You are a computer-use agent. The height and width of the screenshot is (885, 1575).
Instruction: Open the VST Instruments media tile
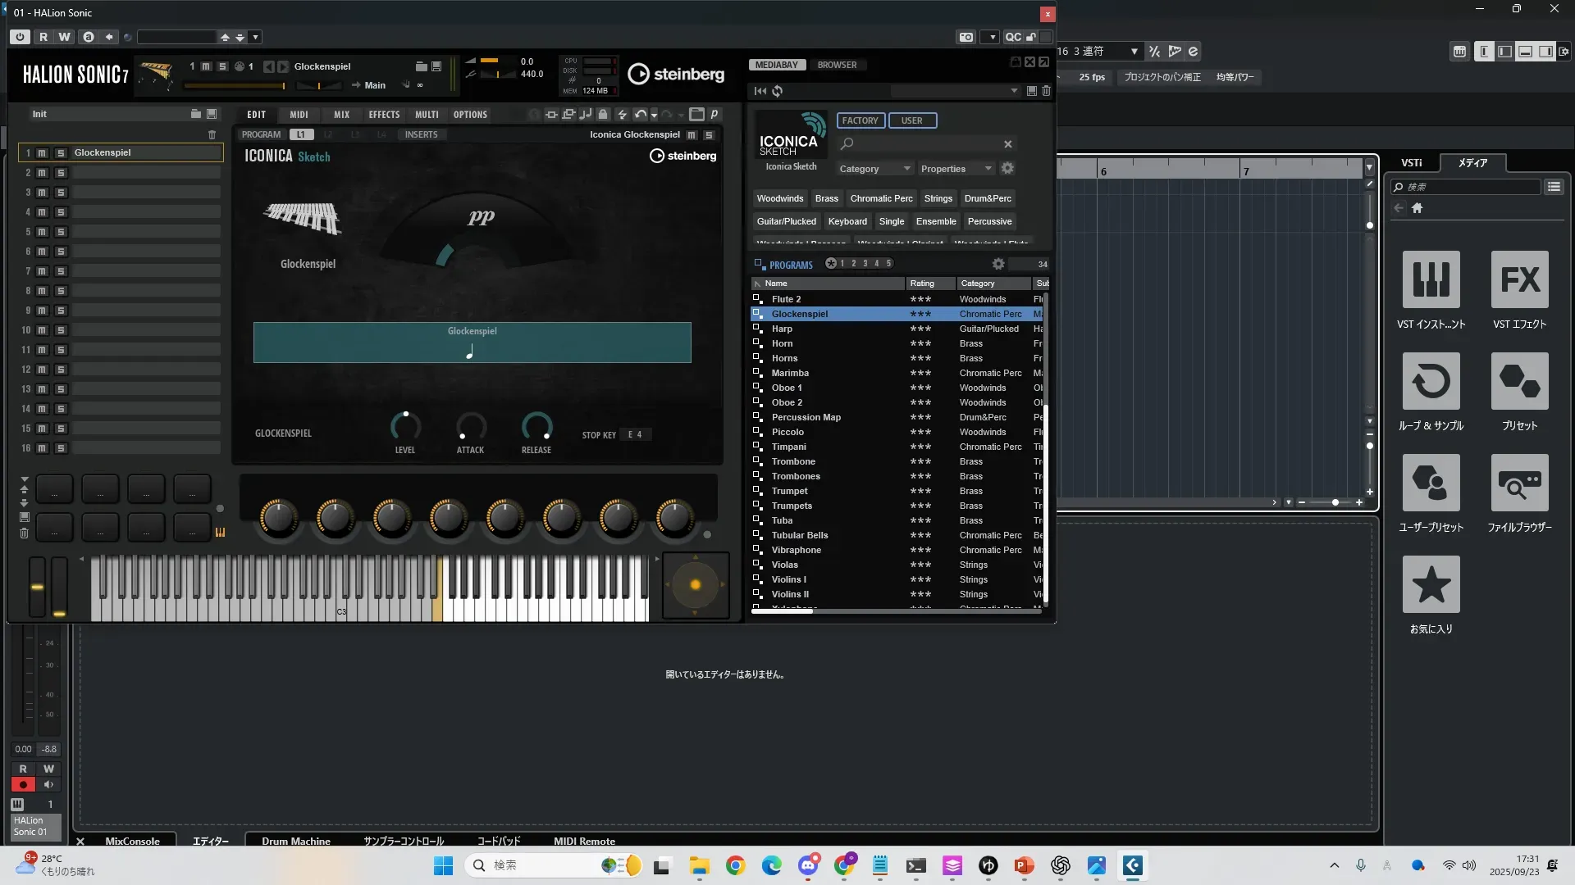click(1431, 279)
